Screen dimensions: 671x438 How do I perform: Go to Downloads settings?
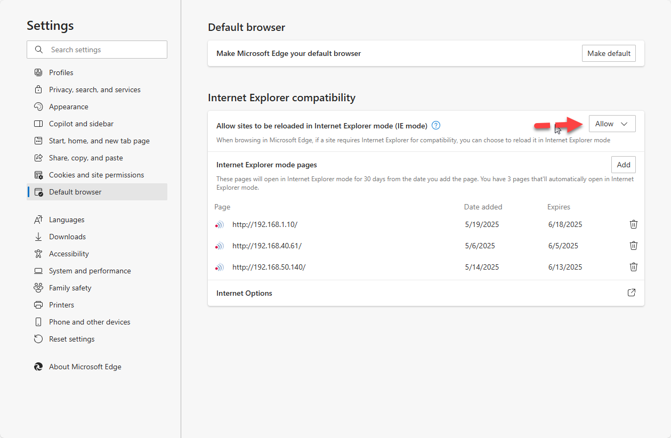click(x=97, y=237)
